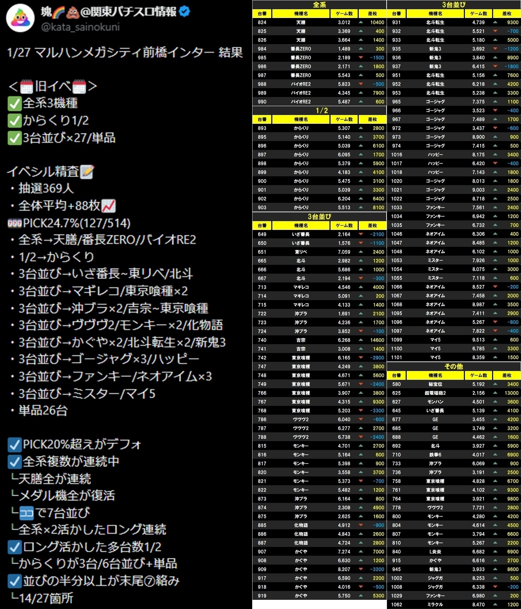
Task: Click the blue checkmark beside 並びの半分以上が末尾⑦絡み
Action: (x=14, y=581)
